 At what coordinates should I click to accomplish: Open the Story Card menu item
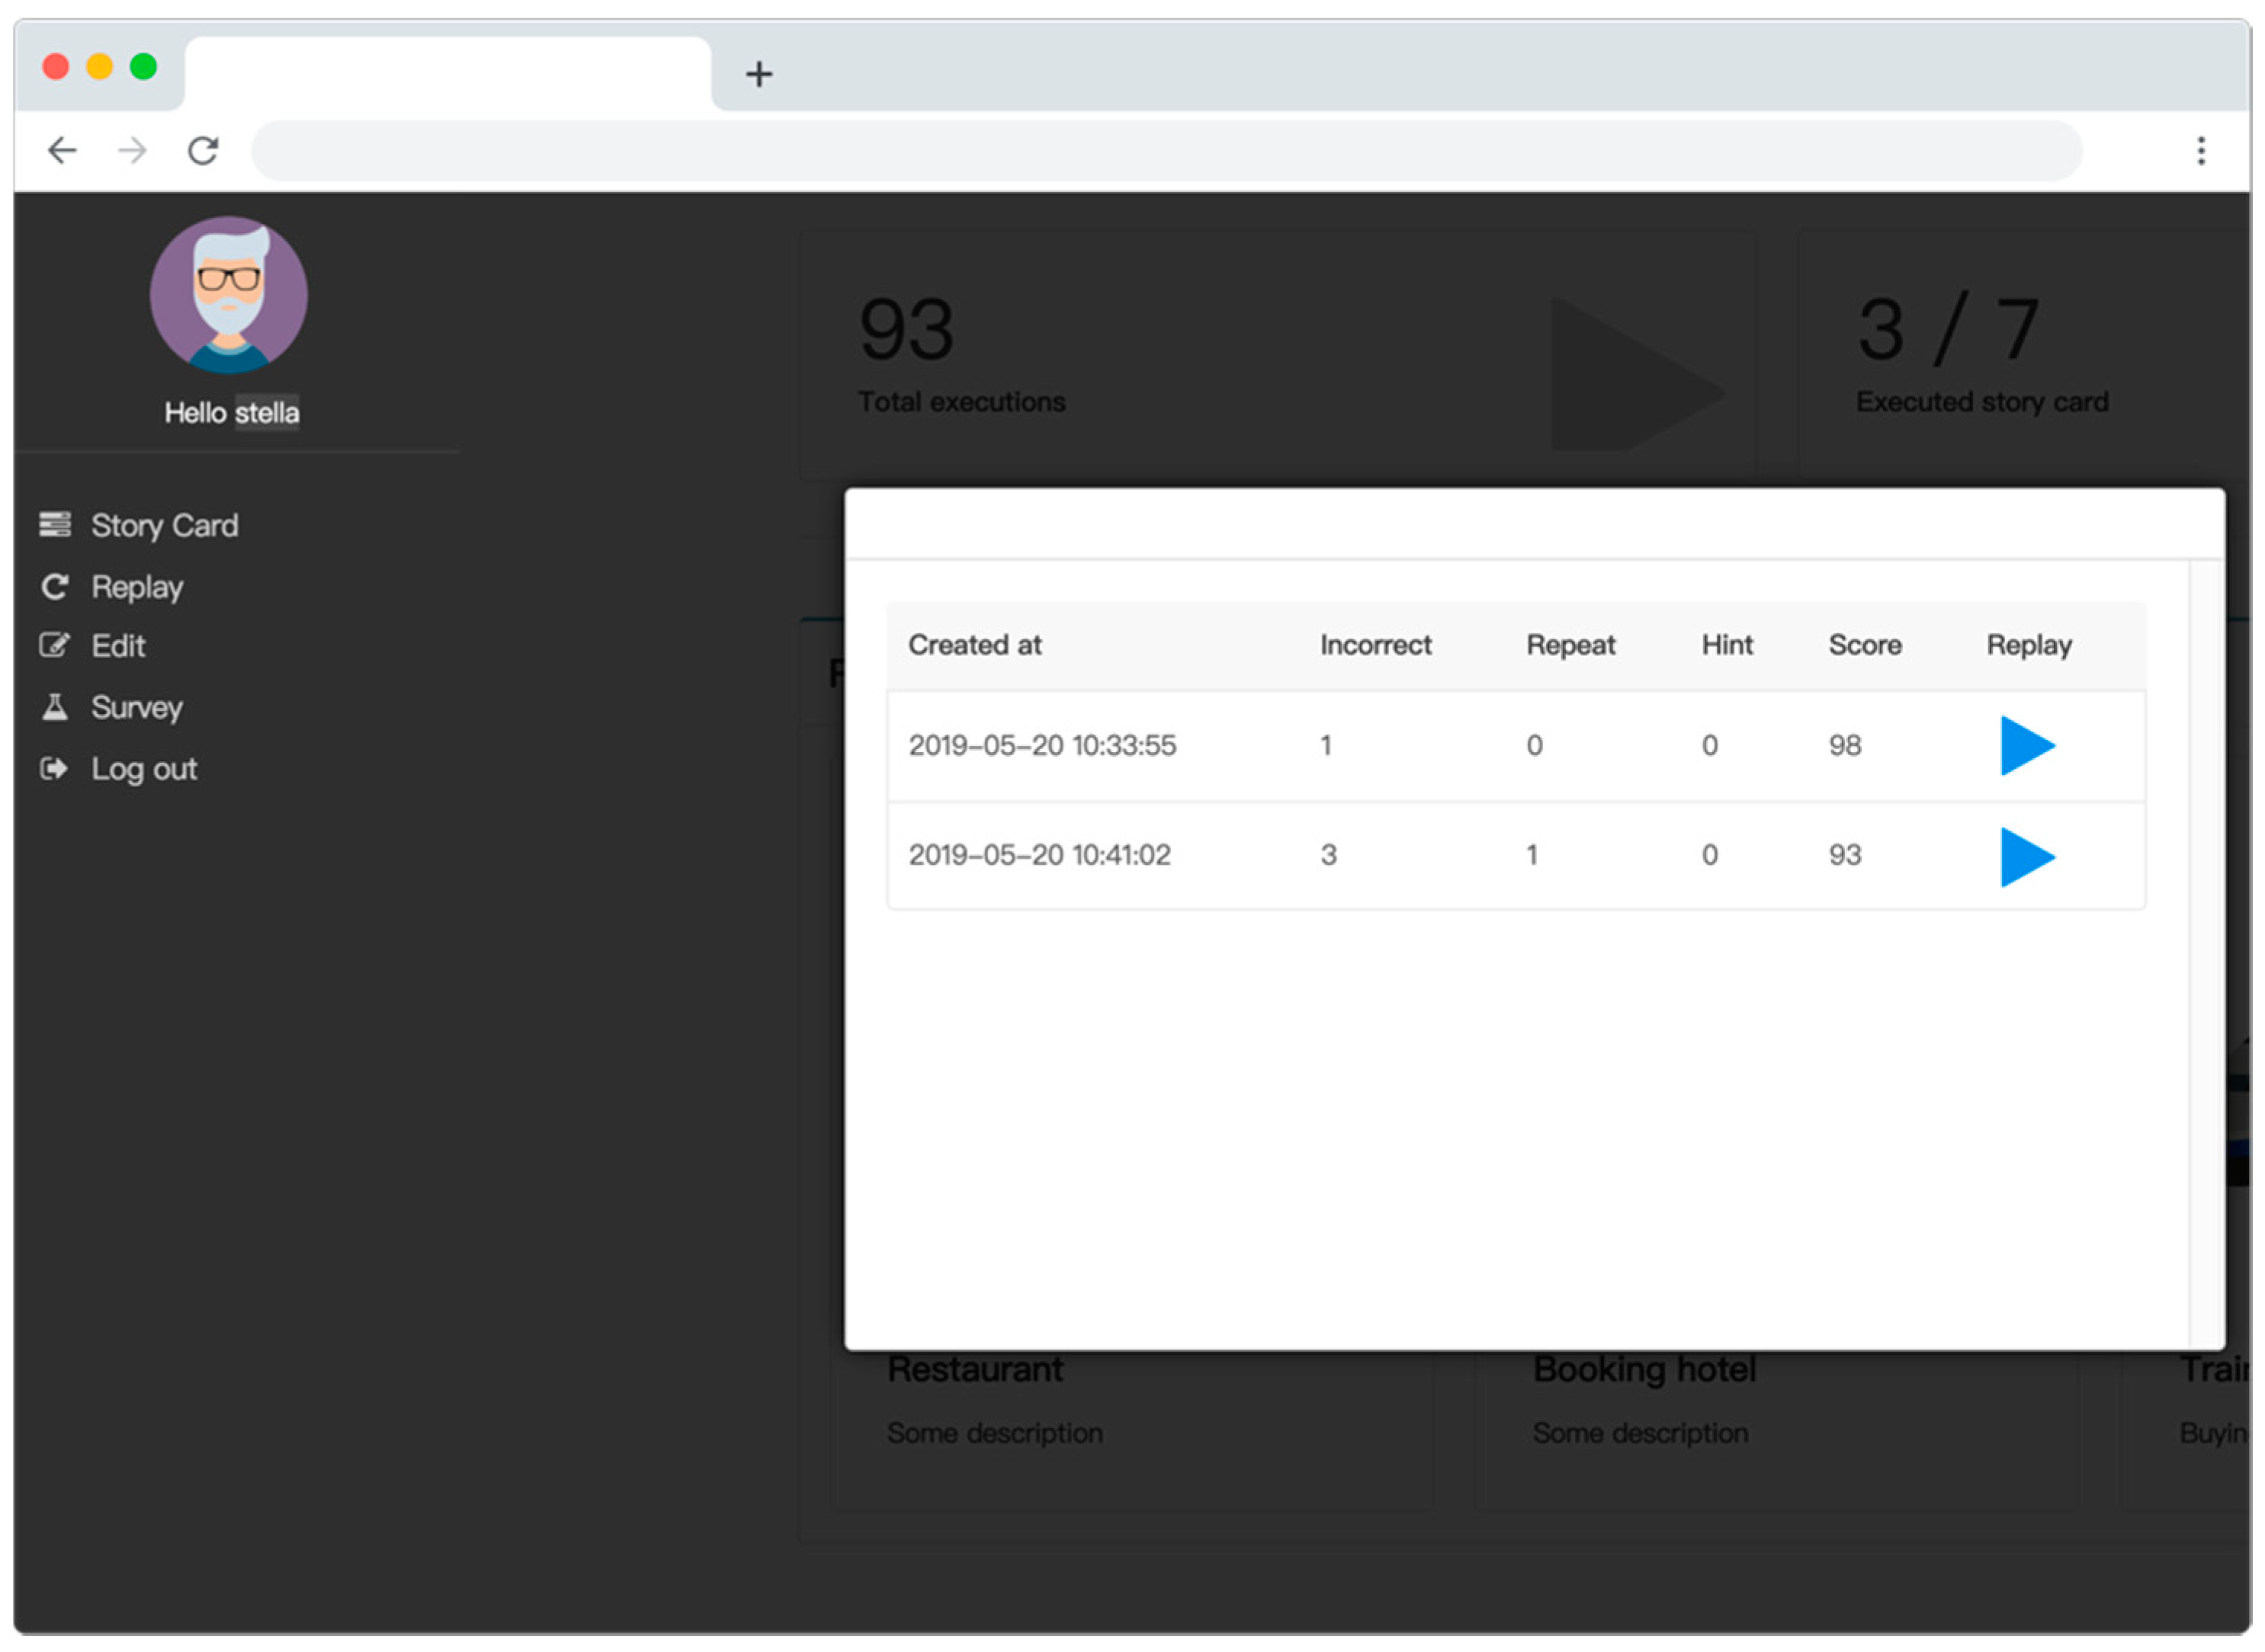pyautogui.click(x=164, y=526)
